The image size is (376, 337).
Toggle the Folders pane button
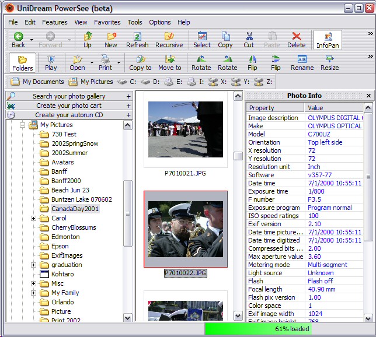(23, 62)
